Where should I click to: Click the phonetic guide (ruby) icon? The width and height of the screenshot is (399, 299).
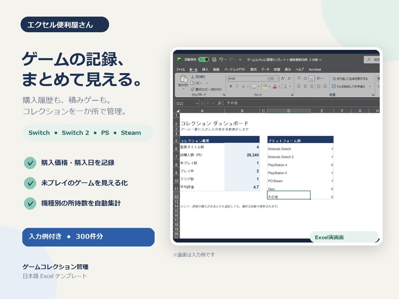pos(286,86)
